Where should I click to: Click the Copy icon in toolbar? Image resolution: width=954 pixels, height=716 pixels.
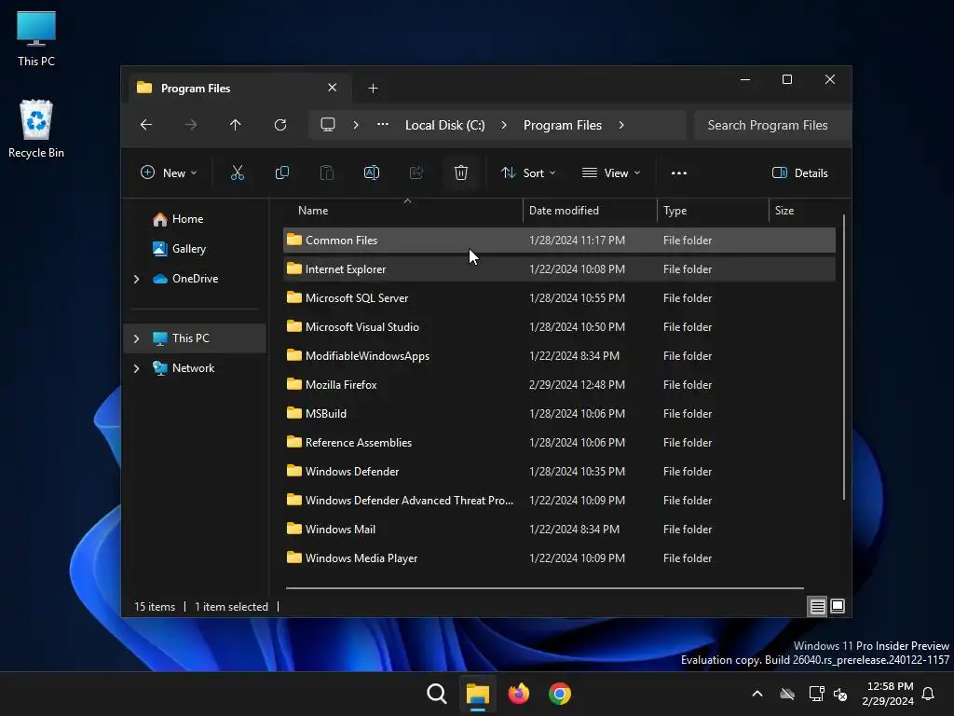click(x=281, y=172)
